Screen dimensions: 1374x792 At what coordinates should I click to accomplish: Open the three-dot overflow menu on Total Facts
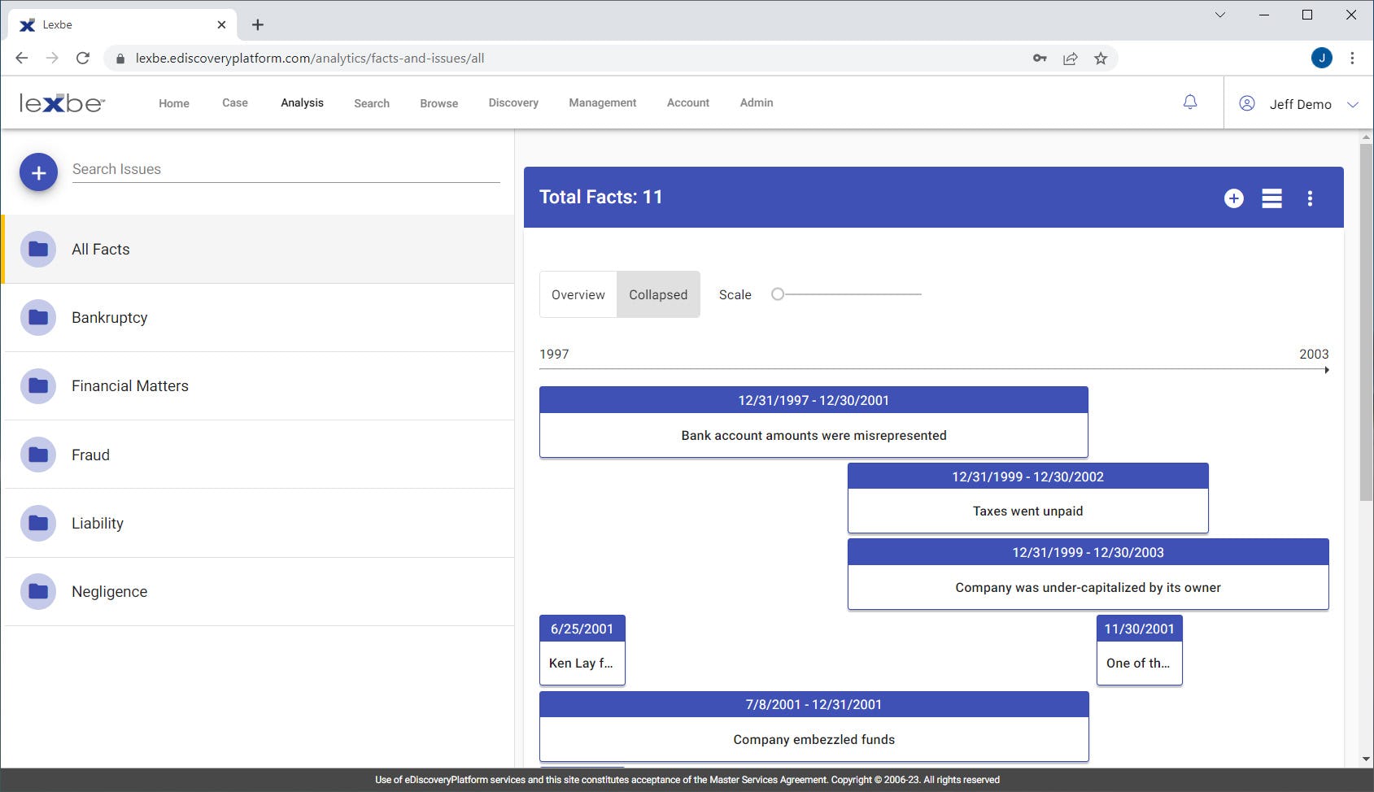click(x=1311, y=198)
